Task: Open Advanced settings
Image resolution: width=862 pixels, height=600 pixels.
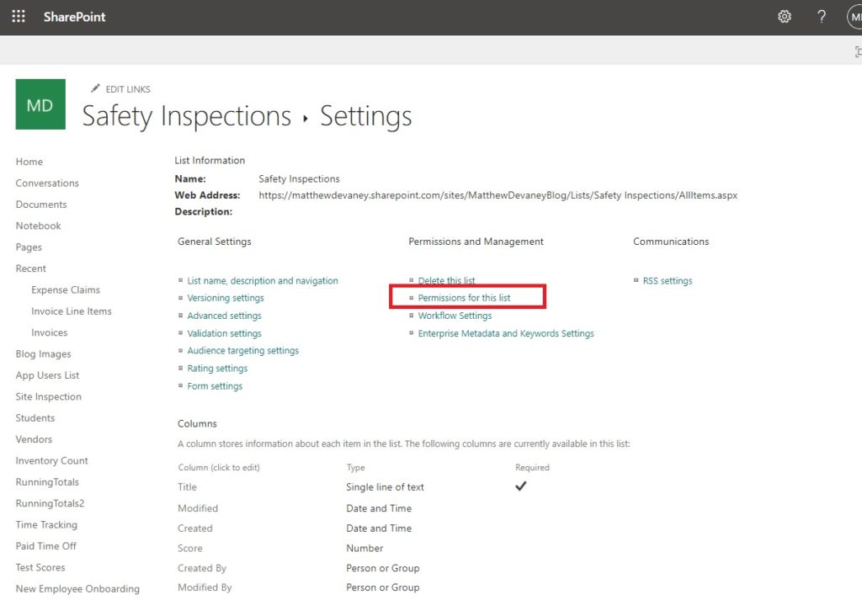Action: coord(224,316)
